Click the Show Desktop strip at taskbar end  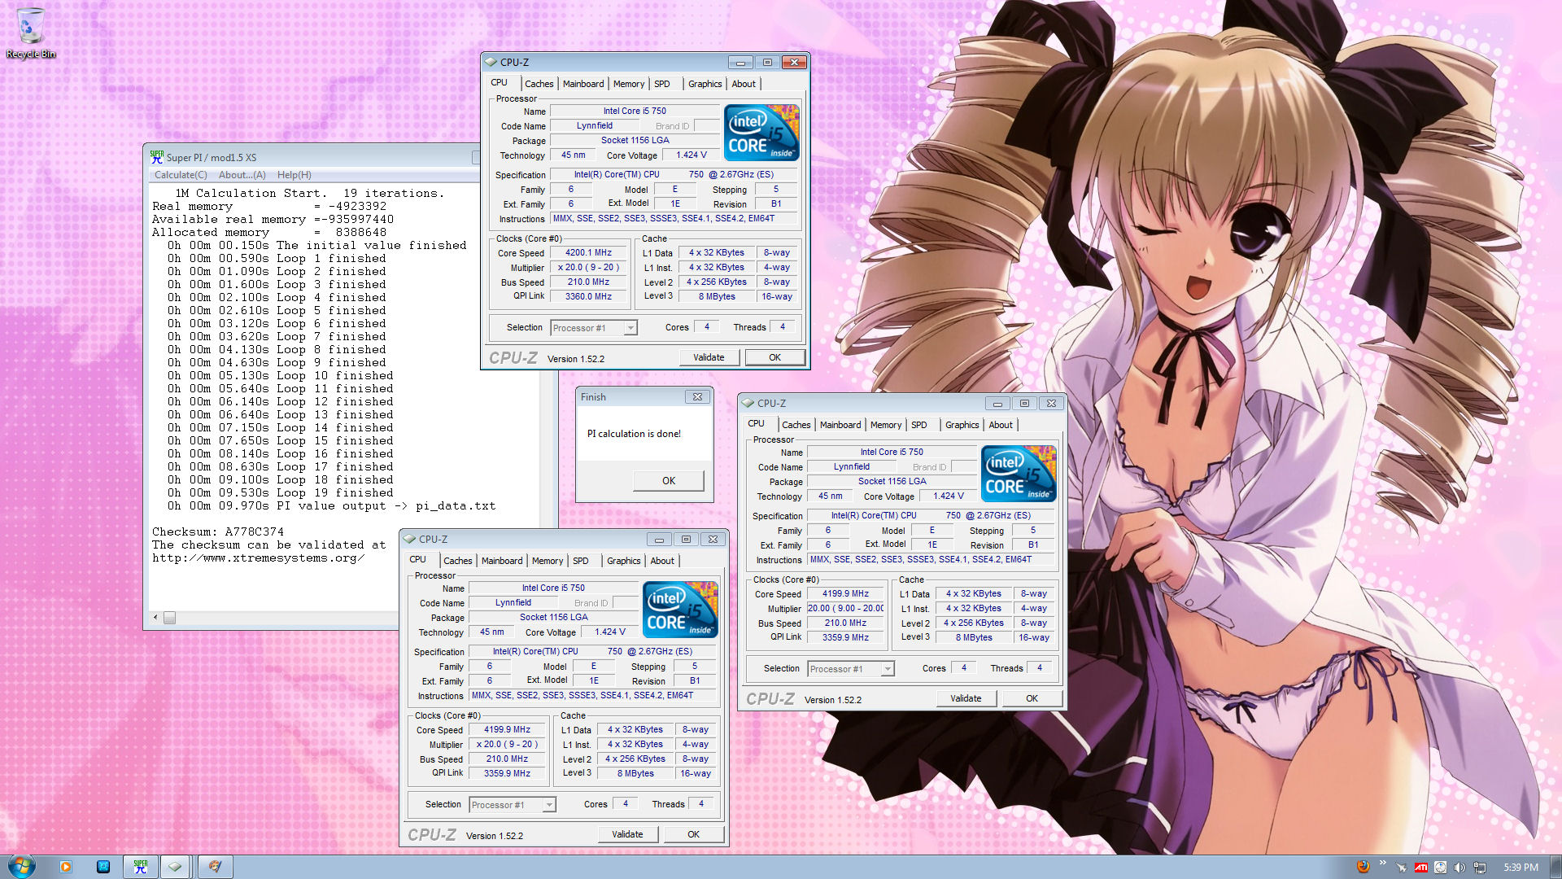tap(1555, 867)
